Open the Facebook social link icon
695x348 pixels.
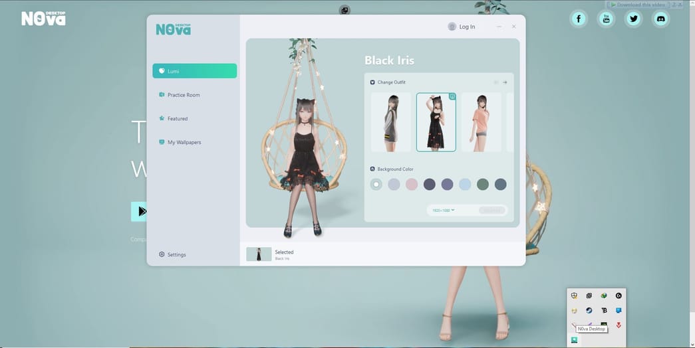click(579, 19)
